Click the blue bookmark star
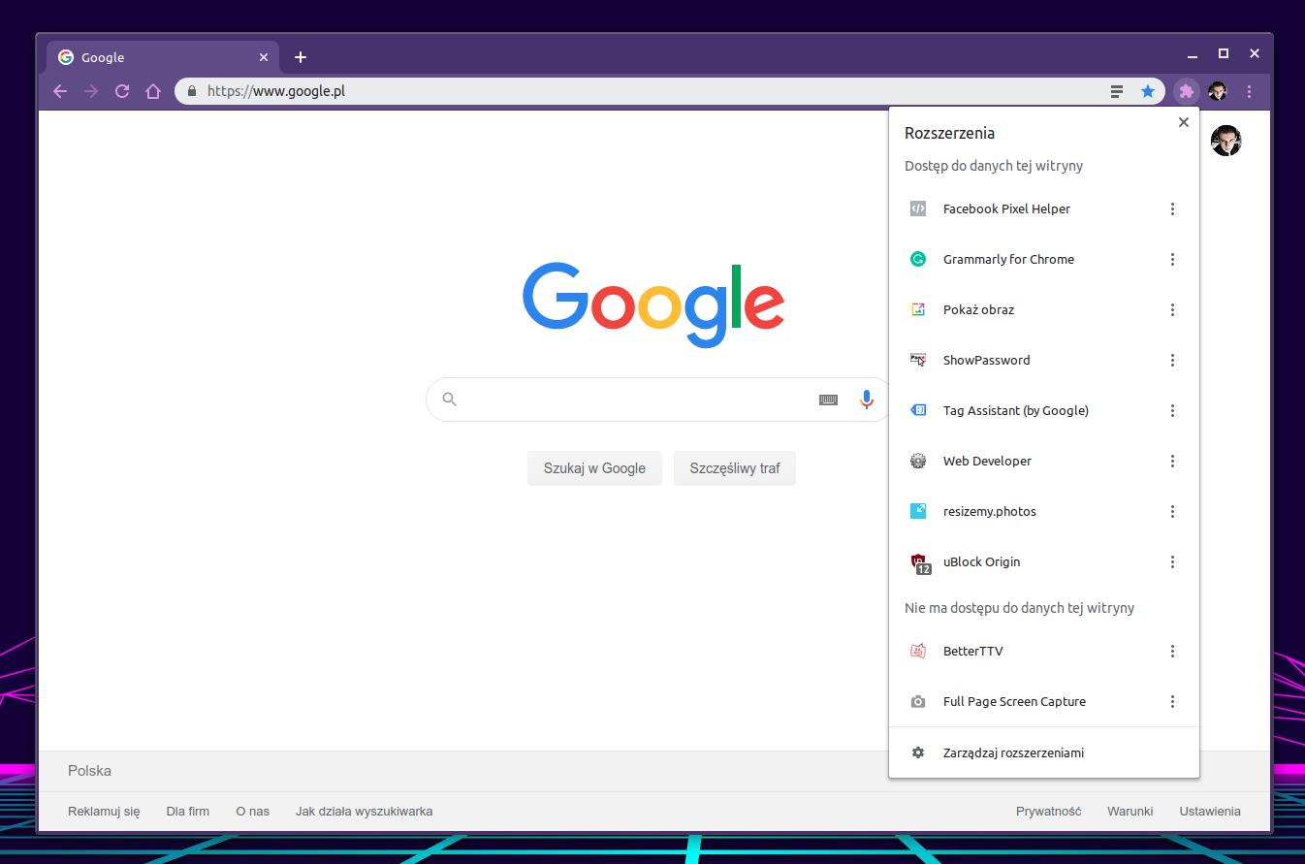The width and height of the screenshot is (1305, 864). pos(1148,91)
